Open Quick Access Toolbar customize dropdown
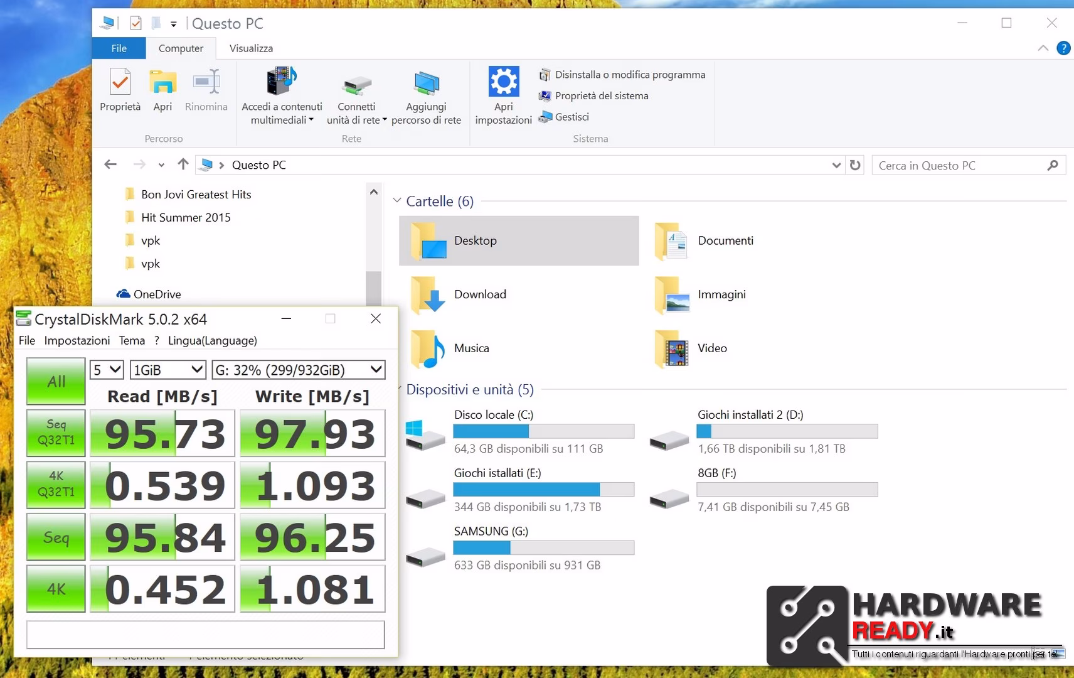The height and width of the screenshot is (678, 1074). [174, 24]
